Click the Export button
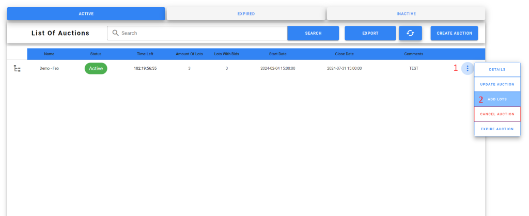Viewport: 529px width, 216px height. (370, 33)
